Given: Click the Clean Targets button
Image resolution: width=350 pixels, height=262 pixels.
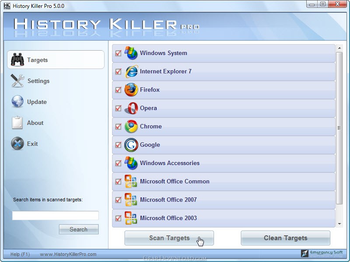Looking at the screenshot, I should pos(286,238).
